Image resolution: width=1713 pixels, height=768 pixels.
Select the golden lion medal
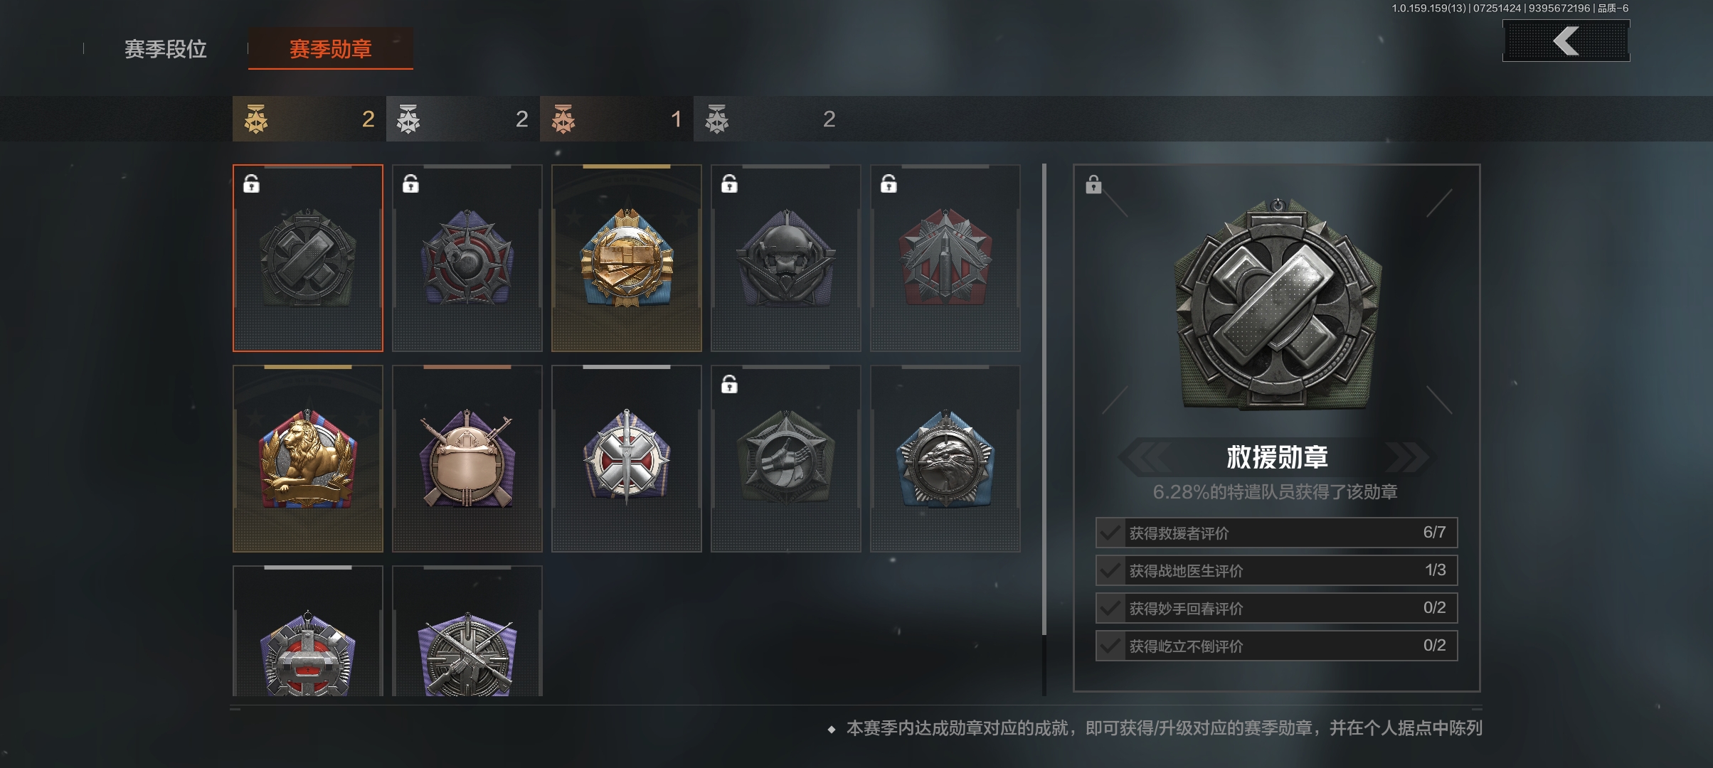(x=308, y=459)
